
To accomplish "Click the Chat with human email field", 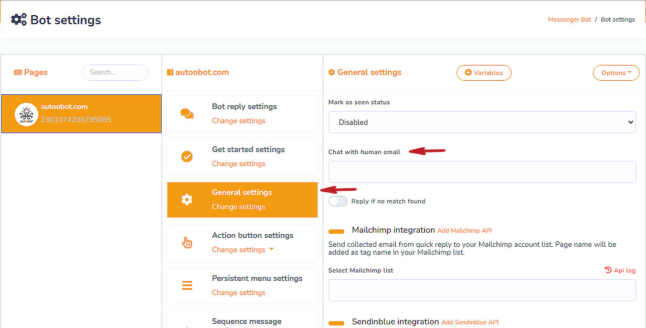I will (482, 172).
